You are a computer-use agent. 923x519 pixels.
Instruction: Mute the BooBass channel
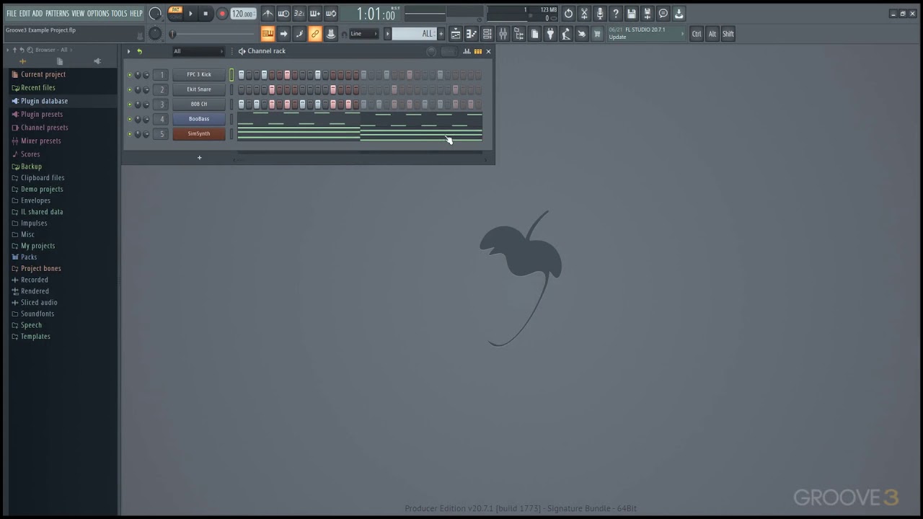point(130,119)
